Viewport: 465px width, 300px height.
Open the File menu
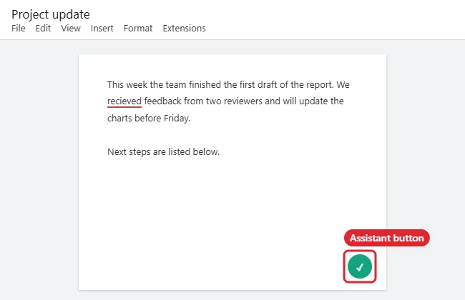(19, 29)
